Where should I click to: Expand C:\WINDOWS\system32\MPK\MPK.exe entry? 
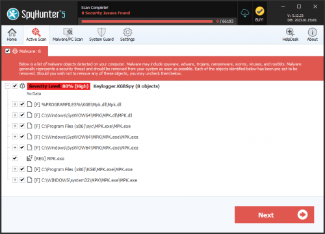15,180
